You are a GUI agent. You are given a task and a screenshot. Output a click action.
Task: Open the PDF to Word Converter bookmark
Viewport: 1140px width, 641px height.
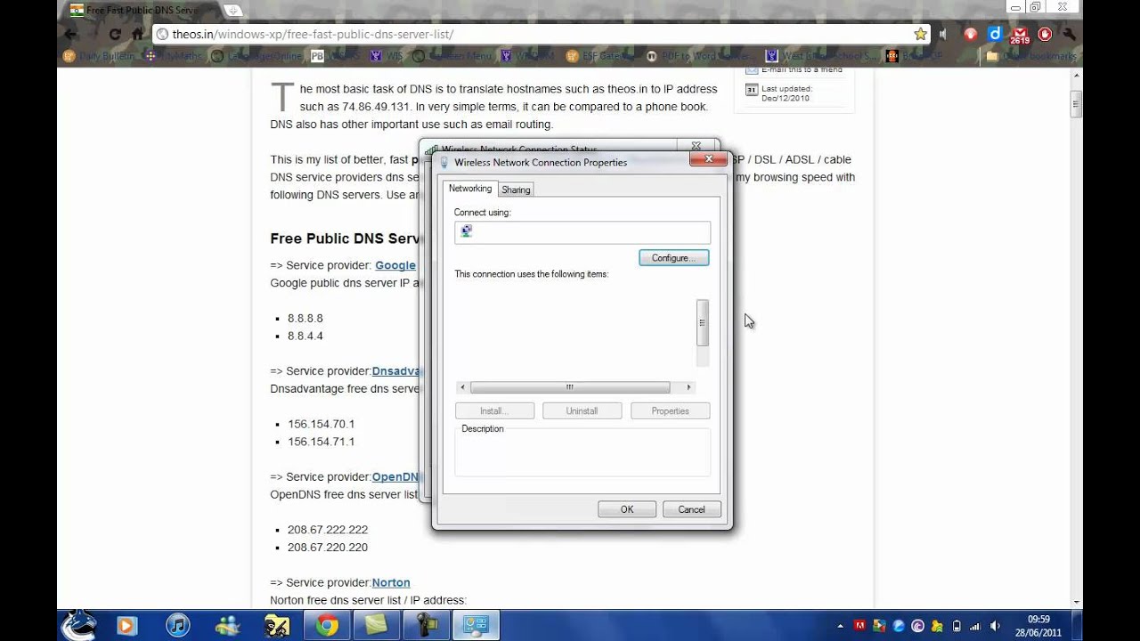[x=701, y=56]
